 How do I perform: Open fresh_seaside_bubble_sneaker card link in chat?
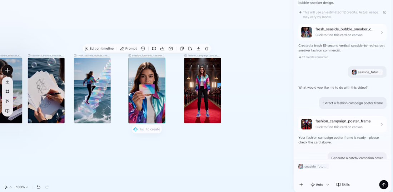tap(342, 32)
